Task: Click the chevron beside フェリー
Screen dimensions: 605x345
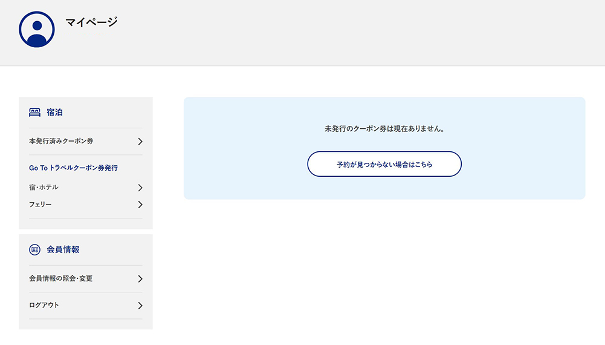Action: pyautogui.click(x=140, y=205)
